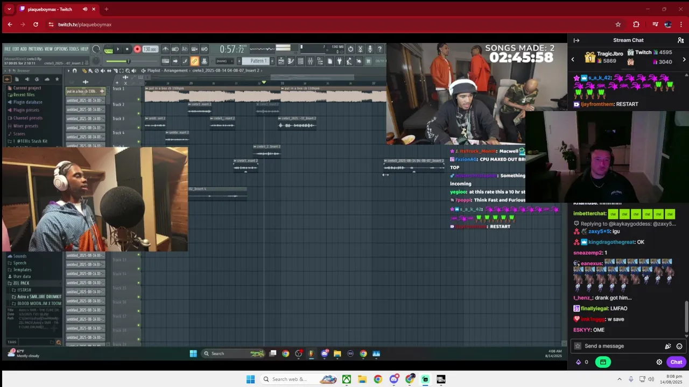
Task: Click the purple Chat send button
Action: 676,362
